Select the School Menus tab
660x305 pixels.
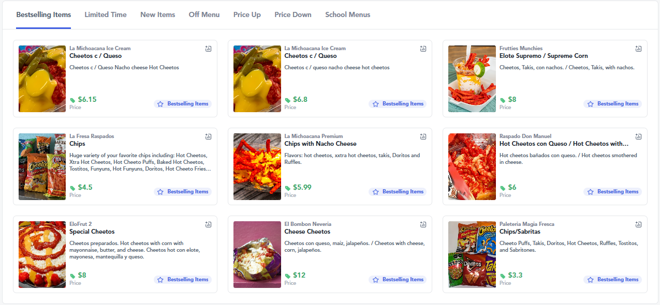348,14
